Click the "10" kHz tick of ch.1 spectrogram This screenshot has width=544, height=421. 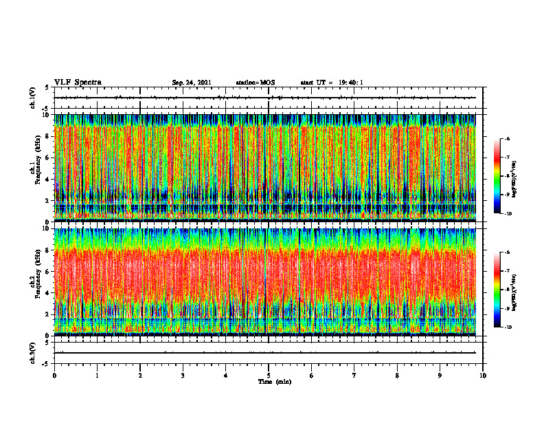tap(47, 115)
